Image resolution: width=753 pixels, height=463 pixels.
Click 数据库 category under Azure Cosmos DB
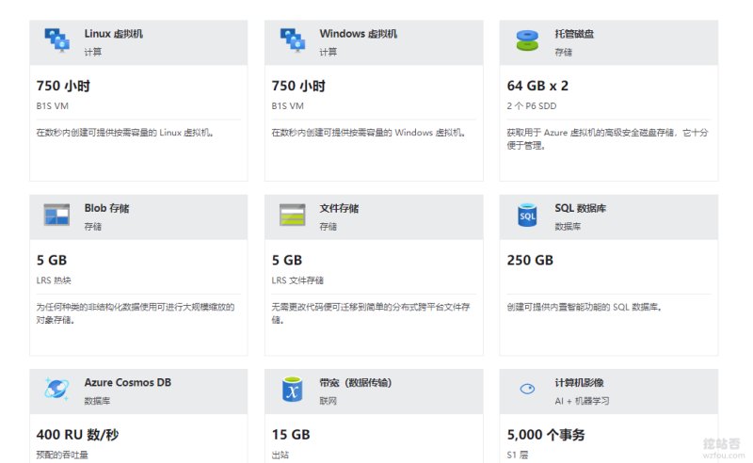pyautogui.click(x=97, y=401)
